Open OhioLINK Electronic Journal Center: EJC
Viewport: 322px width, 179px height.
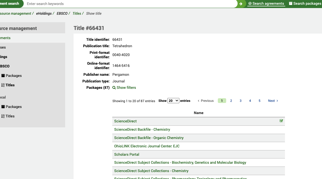[x=147, y=146]
